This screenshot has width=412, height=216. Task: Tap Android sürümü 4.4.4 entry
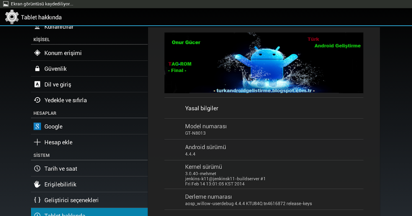(264, 150)
